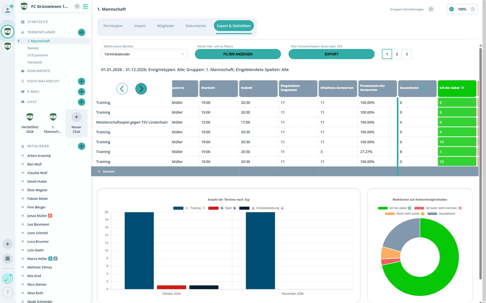Screen dimensions: 486x303
Task: Create a new Push-Nachricht with its plus icon
Action: point(81,81)
